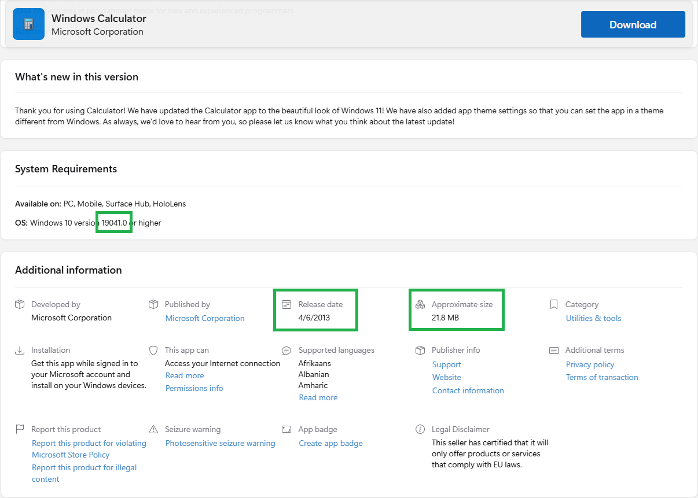This screenshot has height=498, width=698.
Task: Click the Category bookmark icon
Action: 554,304
